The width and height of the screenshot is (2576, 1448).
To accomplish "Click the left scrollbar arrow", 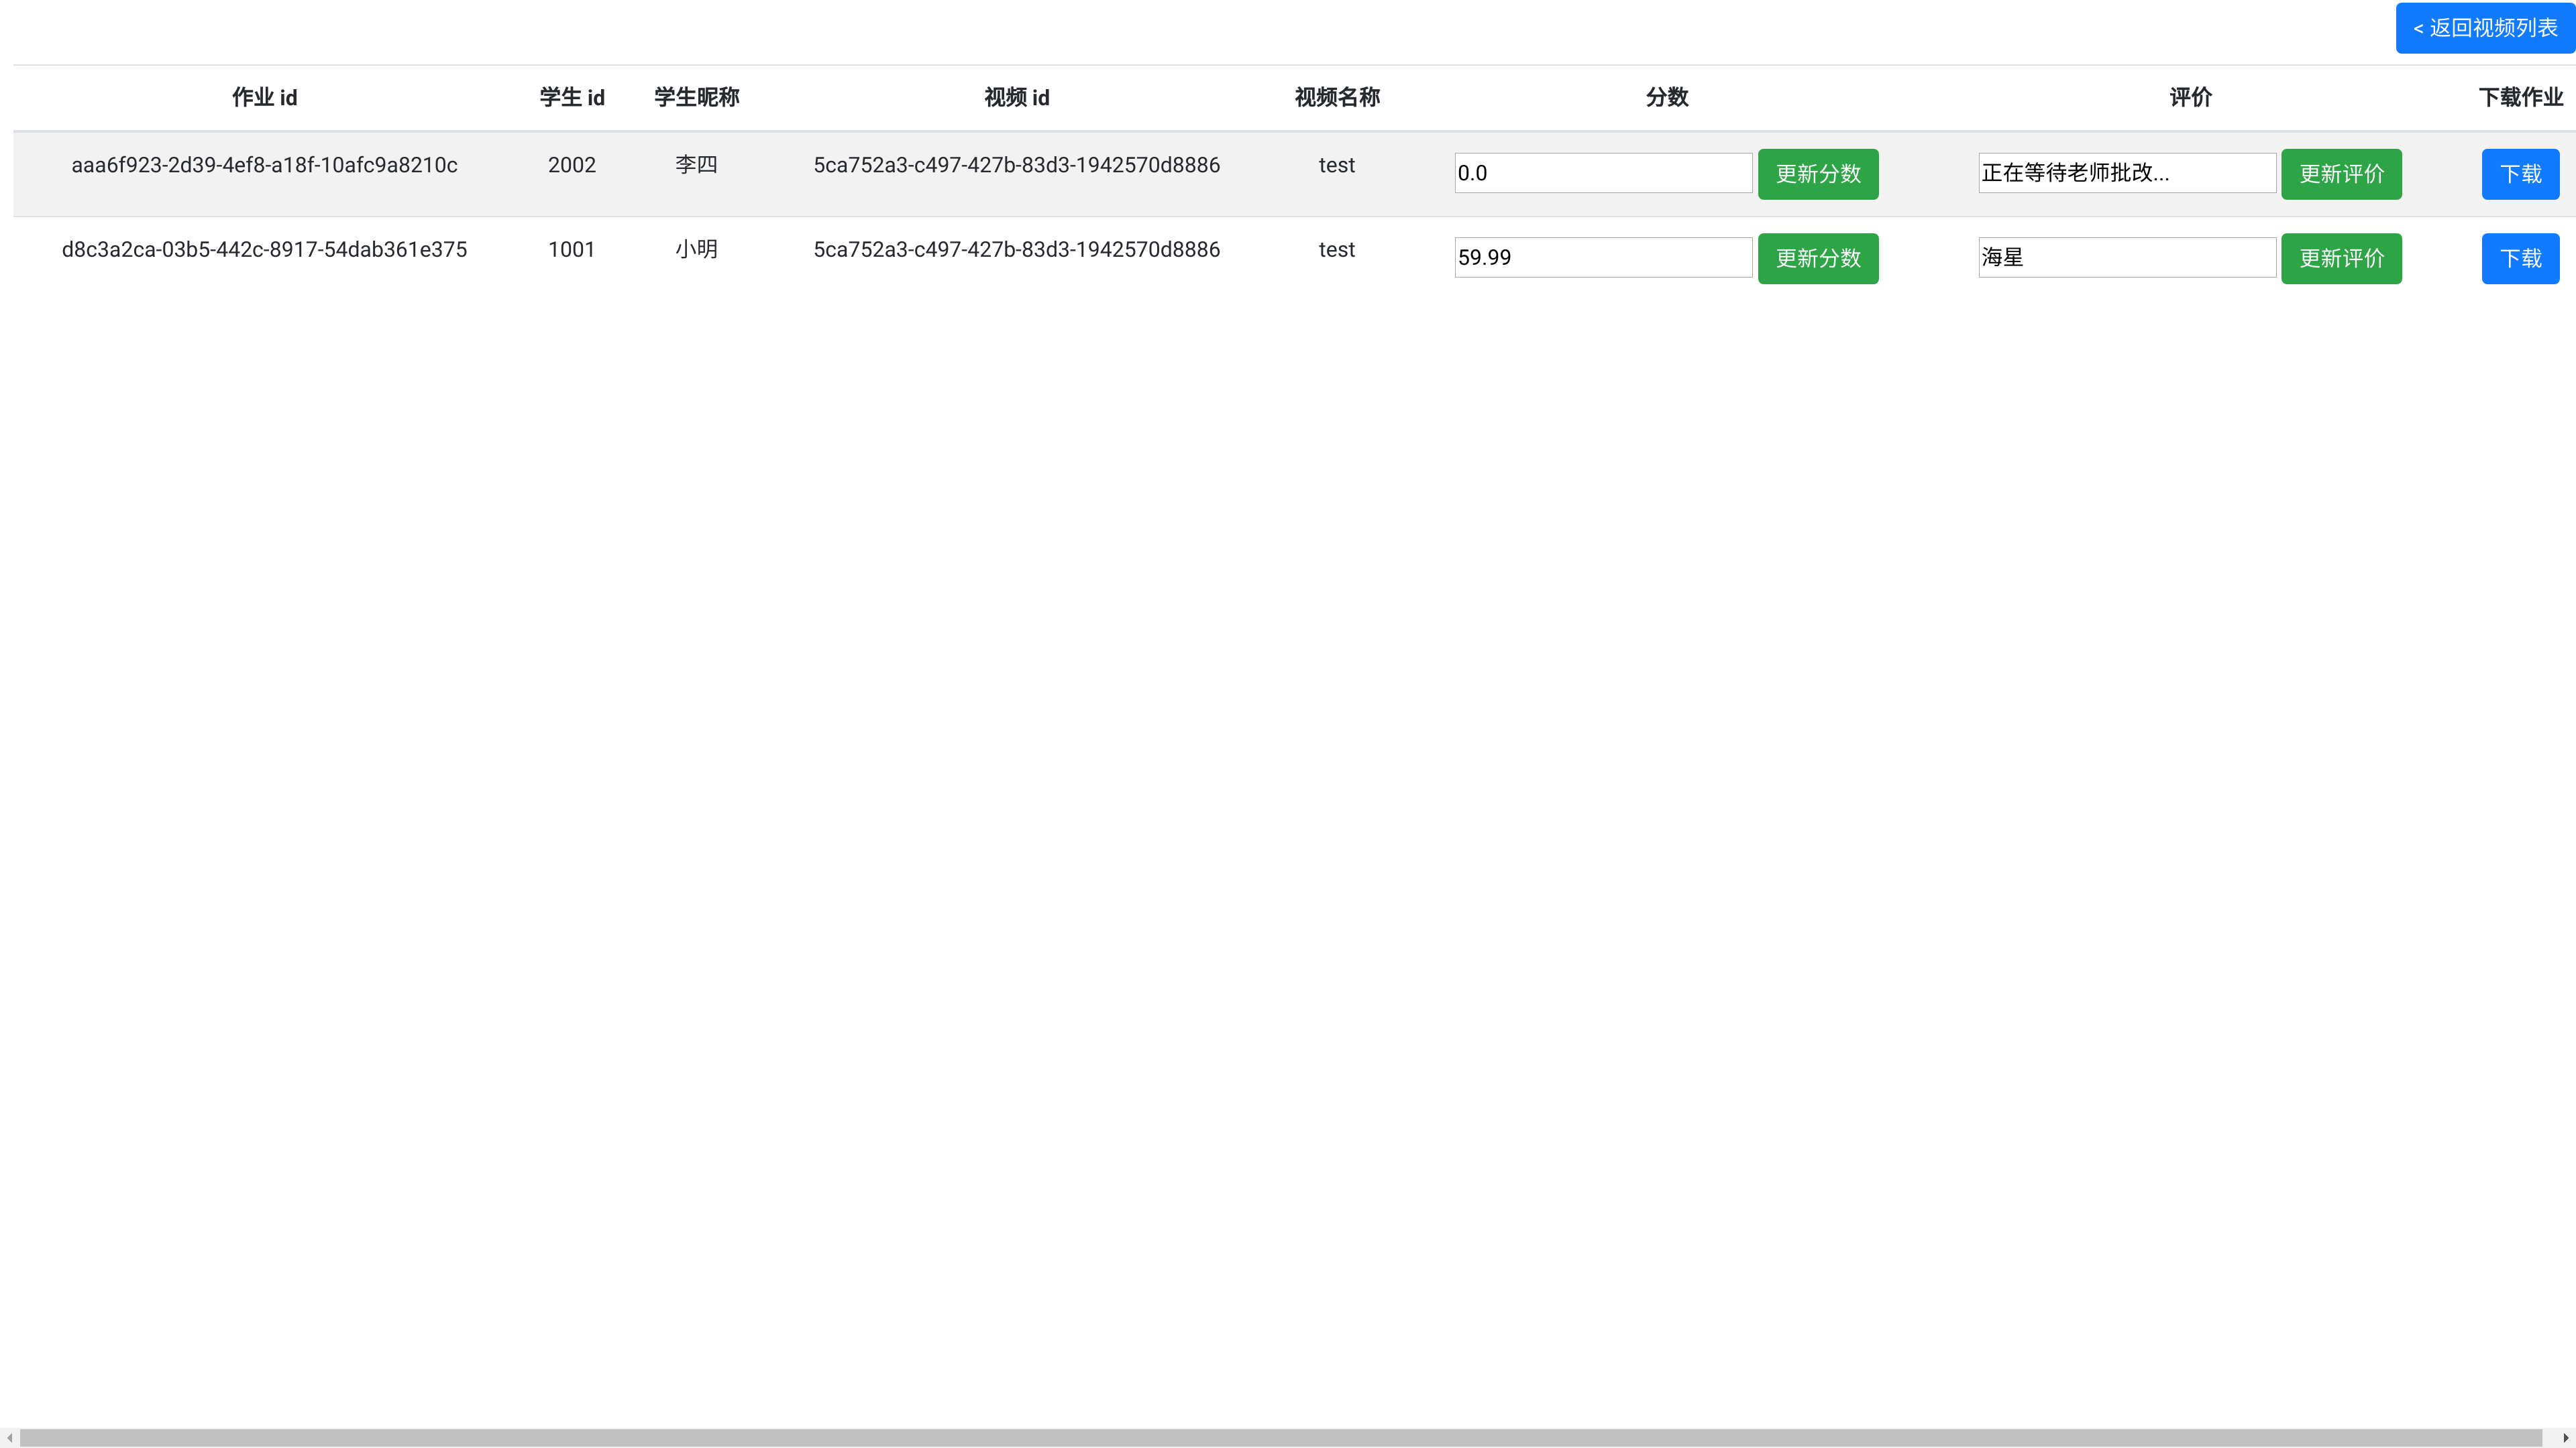I will 9,1437.
